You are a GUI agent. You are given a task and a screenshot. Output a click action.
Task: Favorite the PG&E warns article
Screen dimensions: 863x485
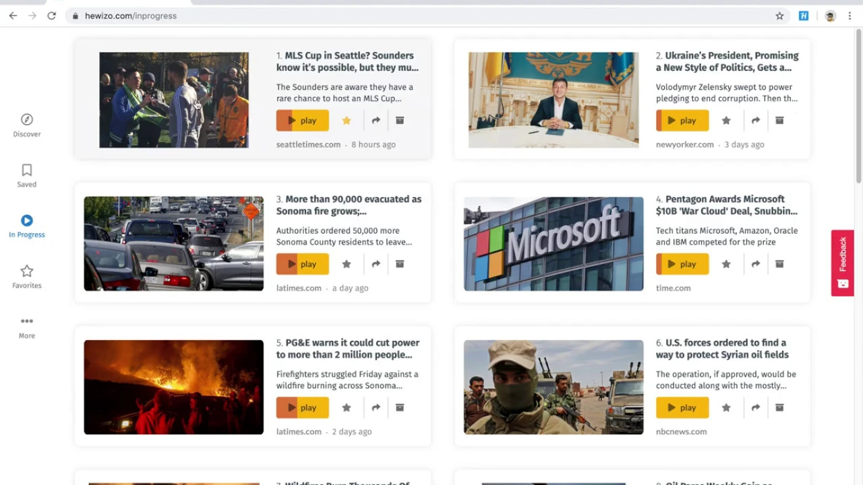coord(347,408)
